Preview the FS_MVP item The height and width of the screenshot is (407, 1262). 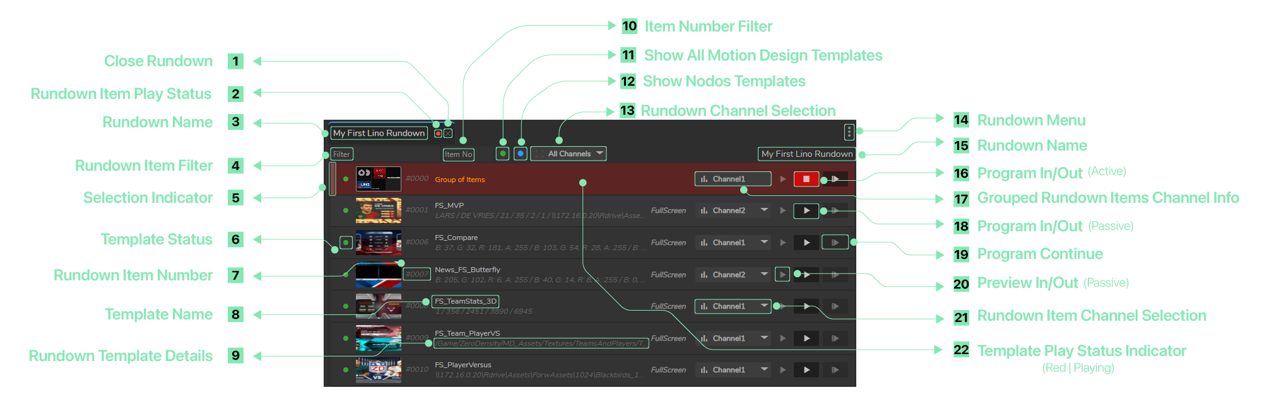[782, 211]
